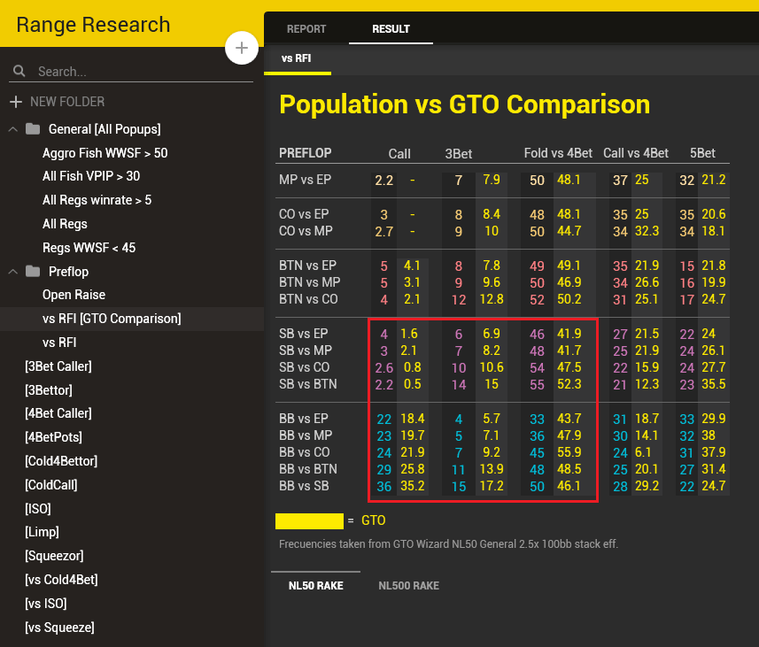Select the plain vs RFI item
Viewport: 759px width, 647px height.
tap(59, 343)
